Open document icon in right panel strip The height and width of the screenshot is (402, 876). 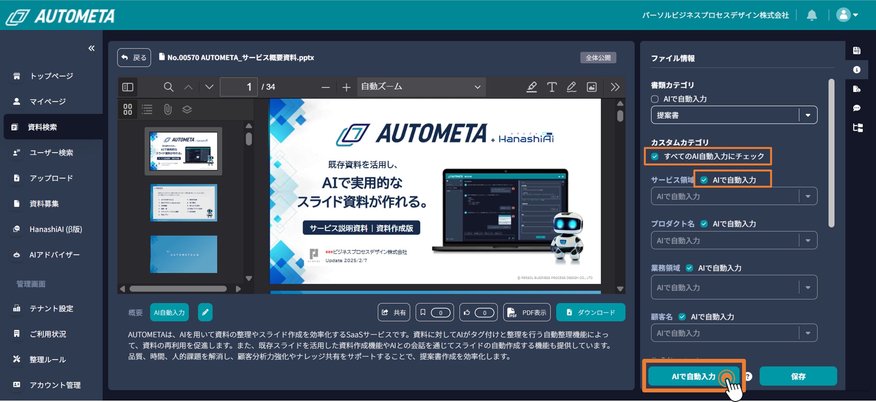coord(857,51)
